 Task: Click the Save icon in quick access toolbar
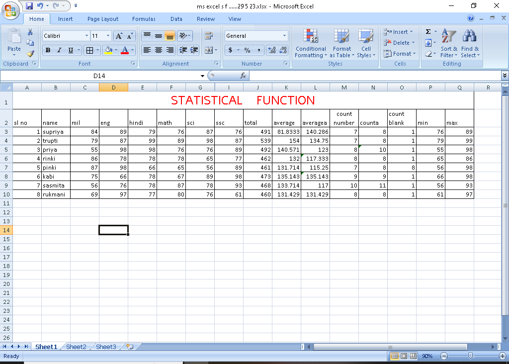tap(29, 6)
